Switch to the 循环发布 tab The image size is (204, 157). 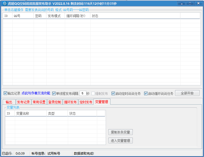(x=70, y=102)
